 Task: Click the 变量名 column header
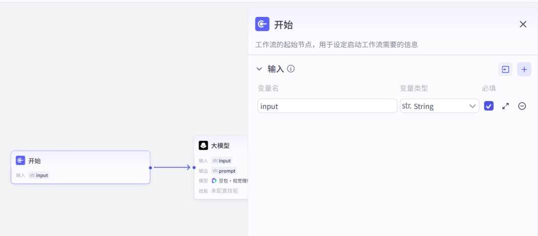pyautogui.click(x=268, y=88)
